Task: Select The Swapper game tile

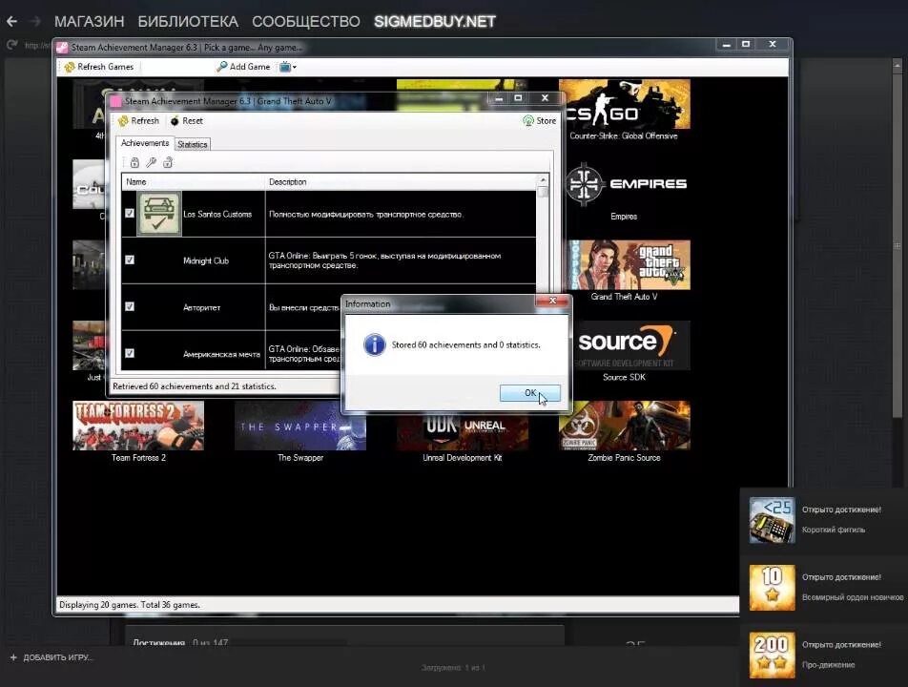Action: (x=300, y=432)
